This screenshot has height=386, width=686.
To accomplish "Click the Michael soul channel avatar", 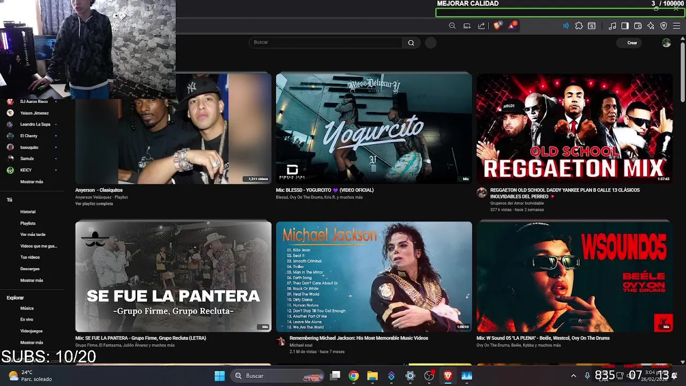I will tap(281, 341).
